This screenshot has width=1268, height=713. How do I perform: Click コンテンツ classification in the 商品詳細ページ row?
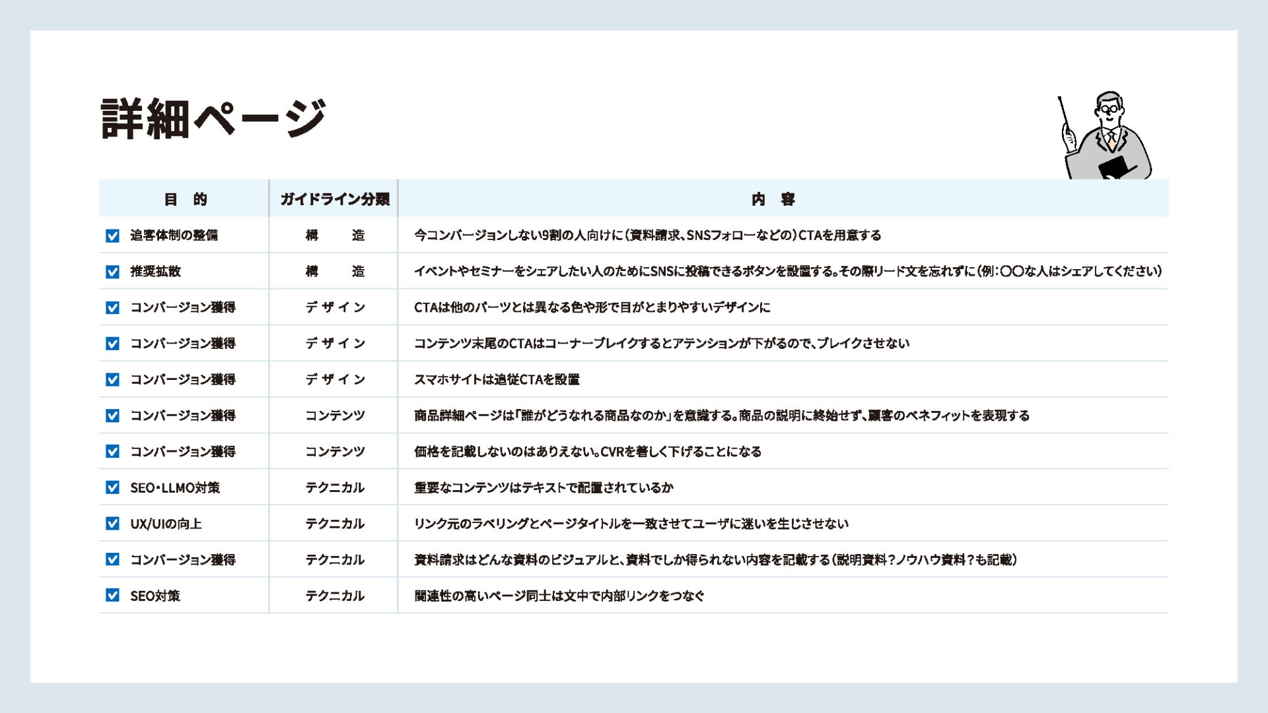click(x=335, y=416)
